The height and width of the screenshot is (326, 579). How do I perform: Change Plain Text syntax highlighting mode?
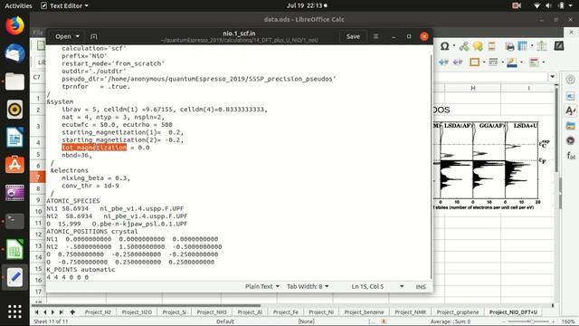[262, 286]
